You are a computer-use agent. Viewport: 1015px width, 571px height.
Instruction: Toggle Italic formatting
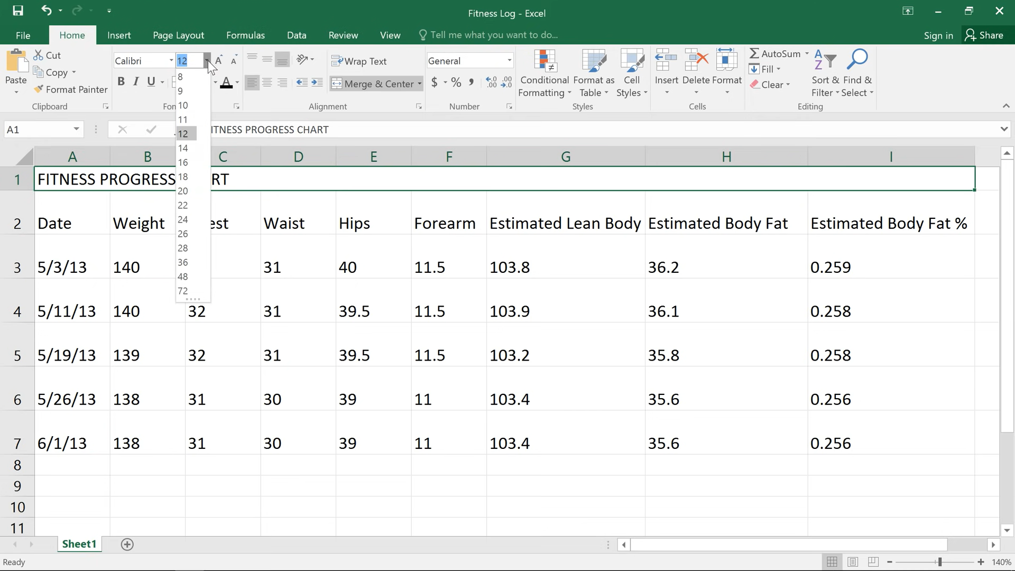click(x=136, y=81)
